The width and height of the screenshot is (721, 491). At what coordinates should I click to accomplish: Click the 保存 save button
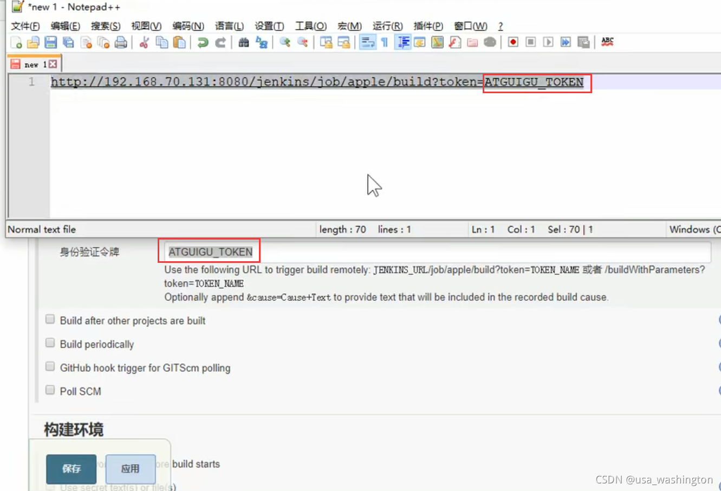point(72,469)
